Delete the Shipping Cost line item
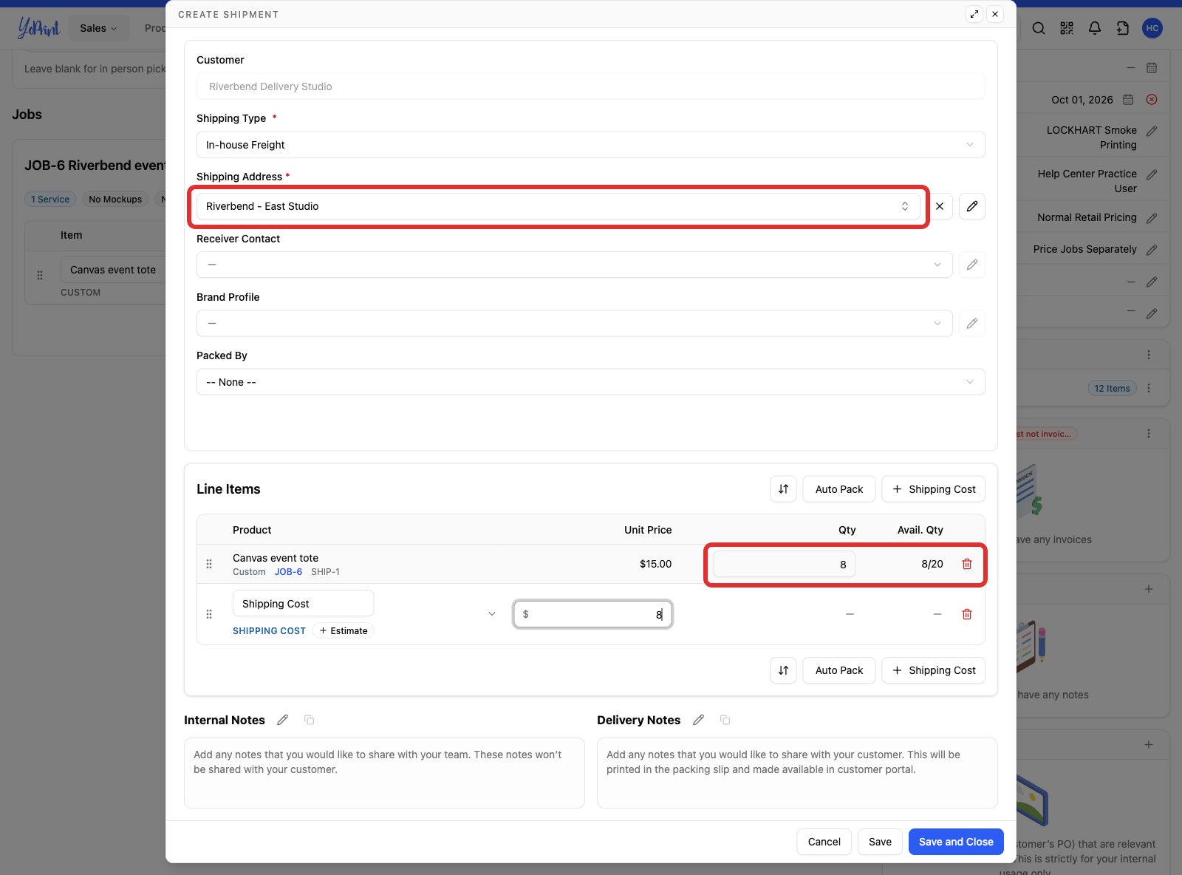 coord(967,614)
